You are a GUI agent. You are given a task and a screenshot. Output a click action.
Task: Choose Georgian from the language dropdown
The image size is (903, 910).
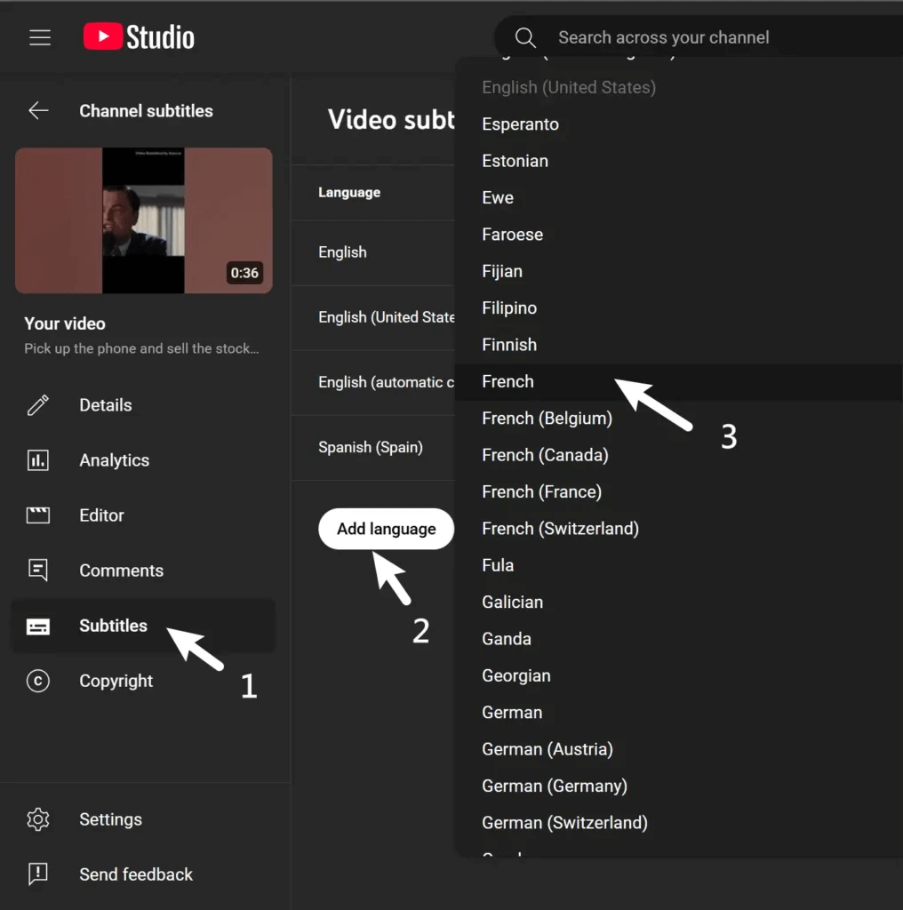pos(516,675)
